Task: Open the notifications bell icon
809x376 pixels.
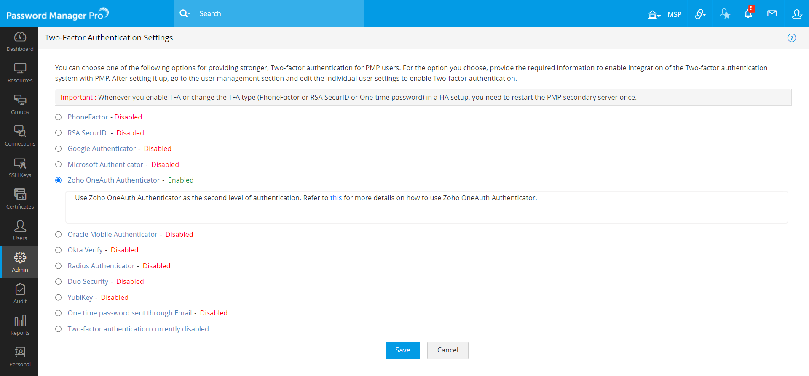Action: click(748, 13)
